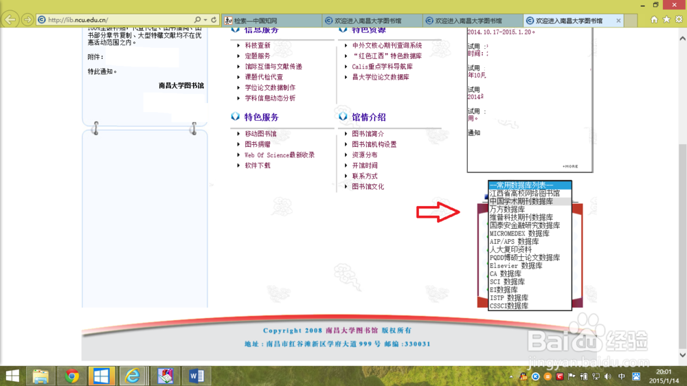Switch to the second 欢迎进入南昌大学图书馆 tab
The height and width of the screenshot is (386, 687).
click(372, 21)
